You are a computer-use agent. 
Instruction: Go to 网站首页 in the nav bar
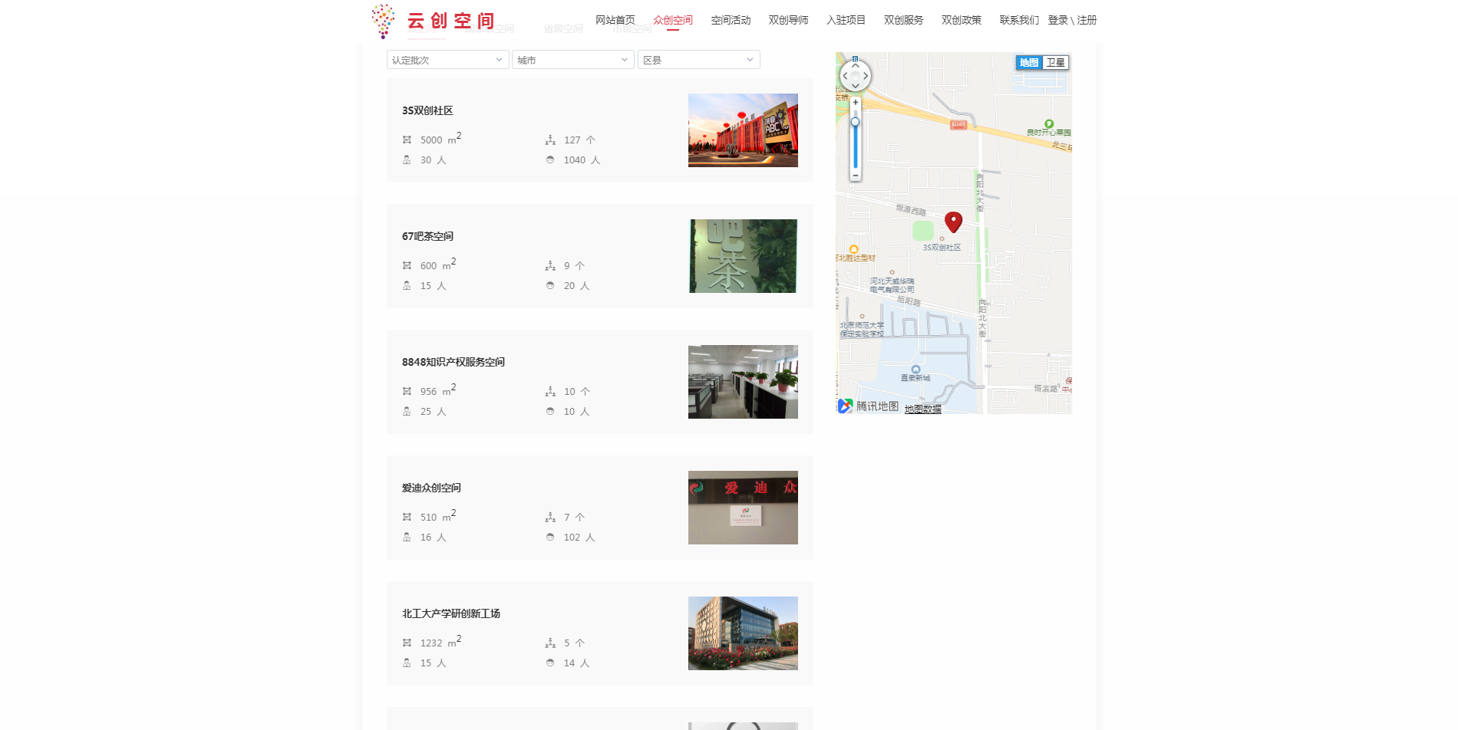click(615, 20)
